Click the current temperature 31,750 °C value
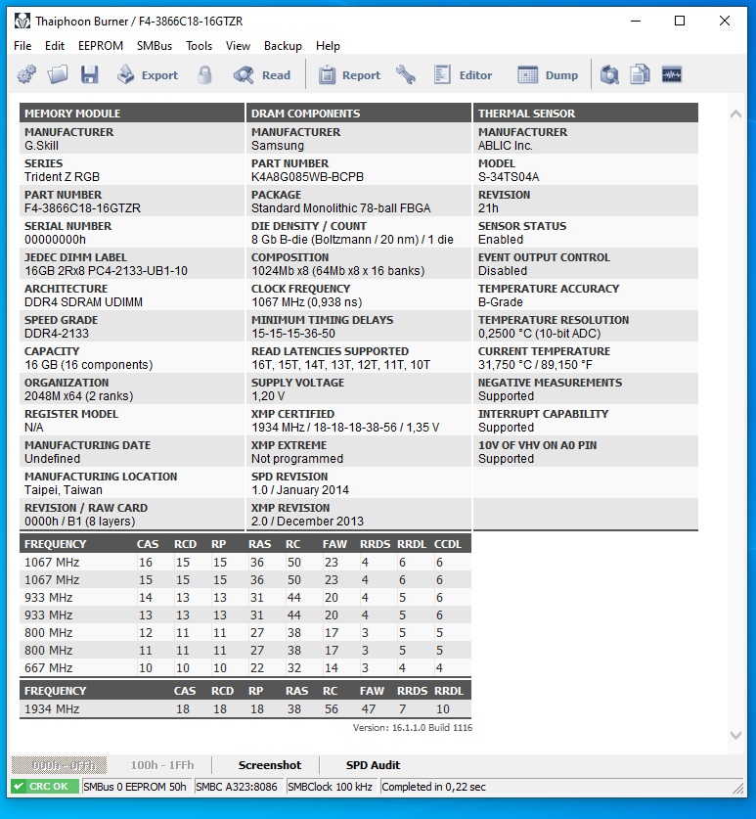 pos(535,365)
